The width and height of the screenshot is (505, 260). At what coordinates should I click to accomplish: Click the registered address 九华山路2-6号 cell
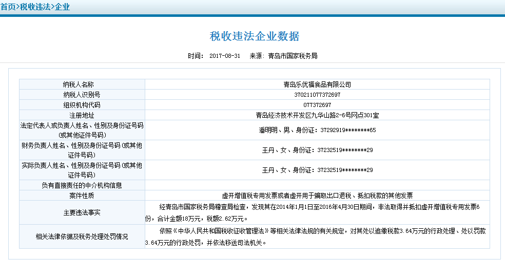pyautogui.click(x=317, y=115)
